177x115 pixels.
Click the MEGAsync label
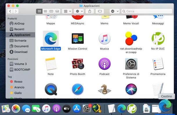click(77, 24)
